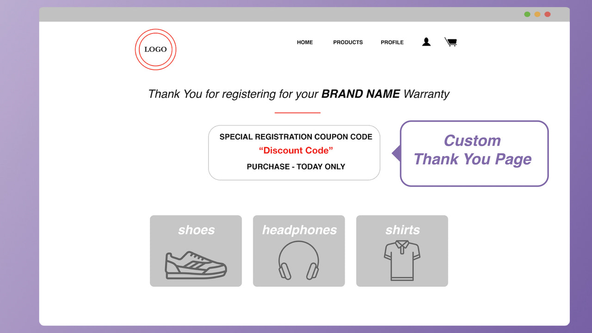Screen dimensions: 592x333
Task: Click the green traffic light button
Action: click(x=527, y=14)
